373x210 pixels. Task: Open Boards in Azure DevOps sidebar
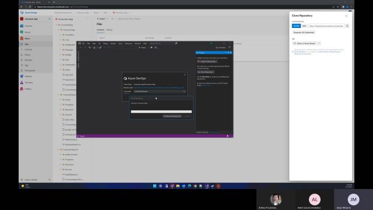(x=27, y=32)
